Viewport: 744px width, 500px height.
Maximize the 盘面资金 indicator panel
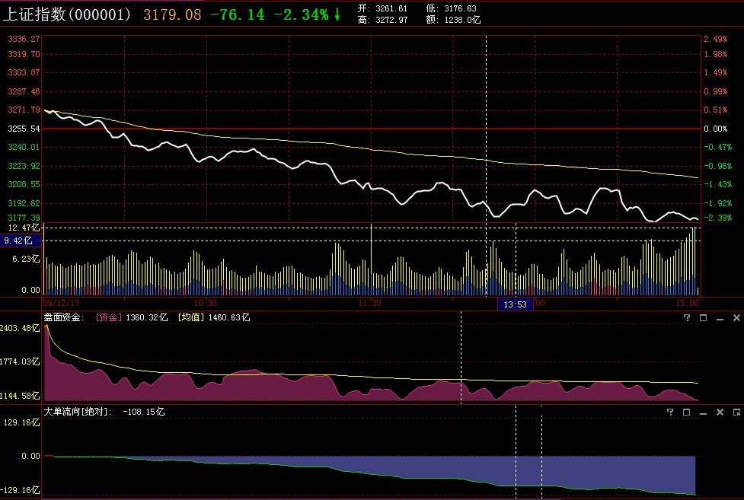(x=703, y=318)
